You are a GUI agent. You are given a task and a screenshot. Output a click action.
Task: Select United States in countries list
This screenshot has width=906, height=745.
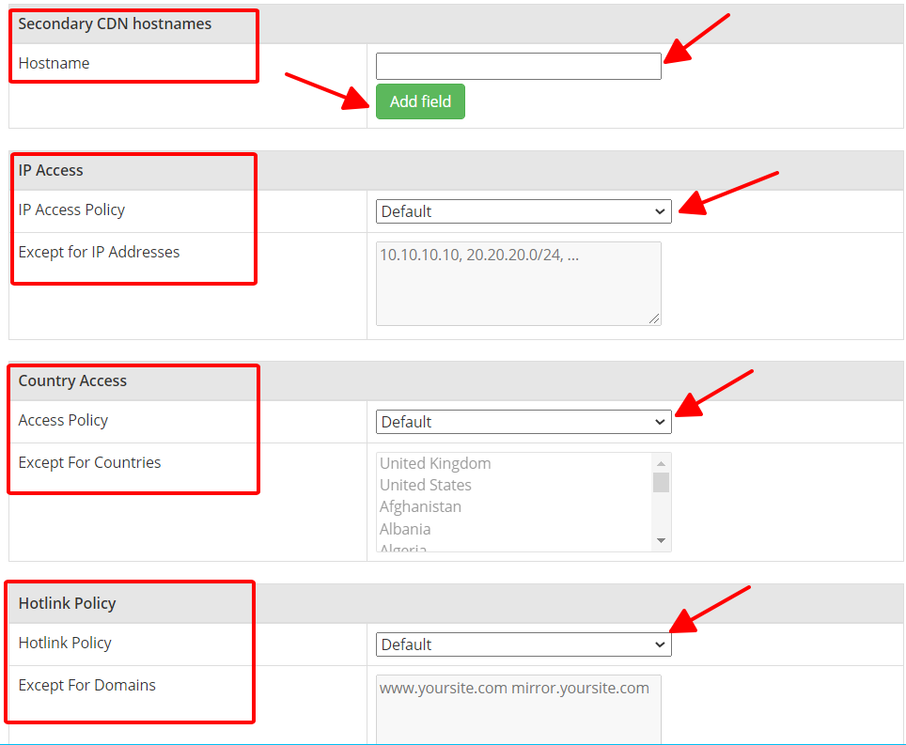[426, 485]
